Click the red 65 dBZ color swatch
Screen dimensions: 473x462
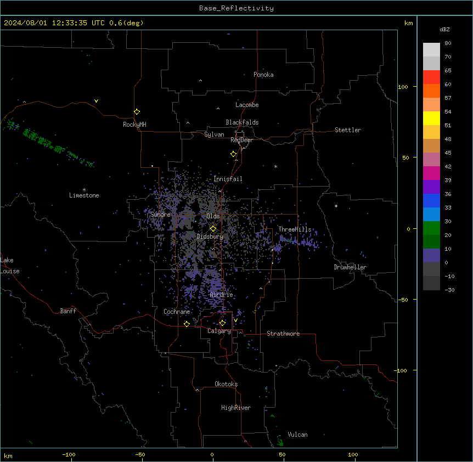click(431, 77)
